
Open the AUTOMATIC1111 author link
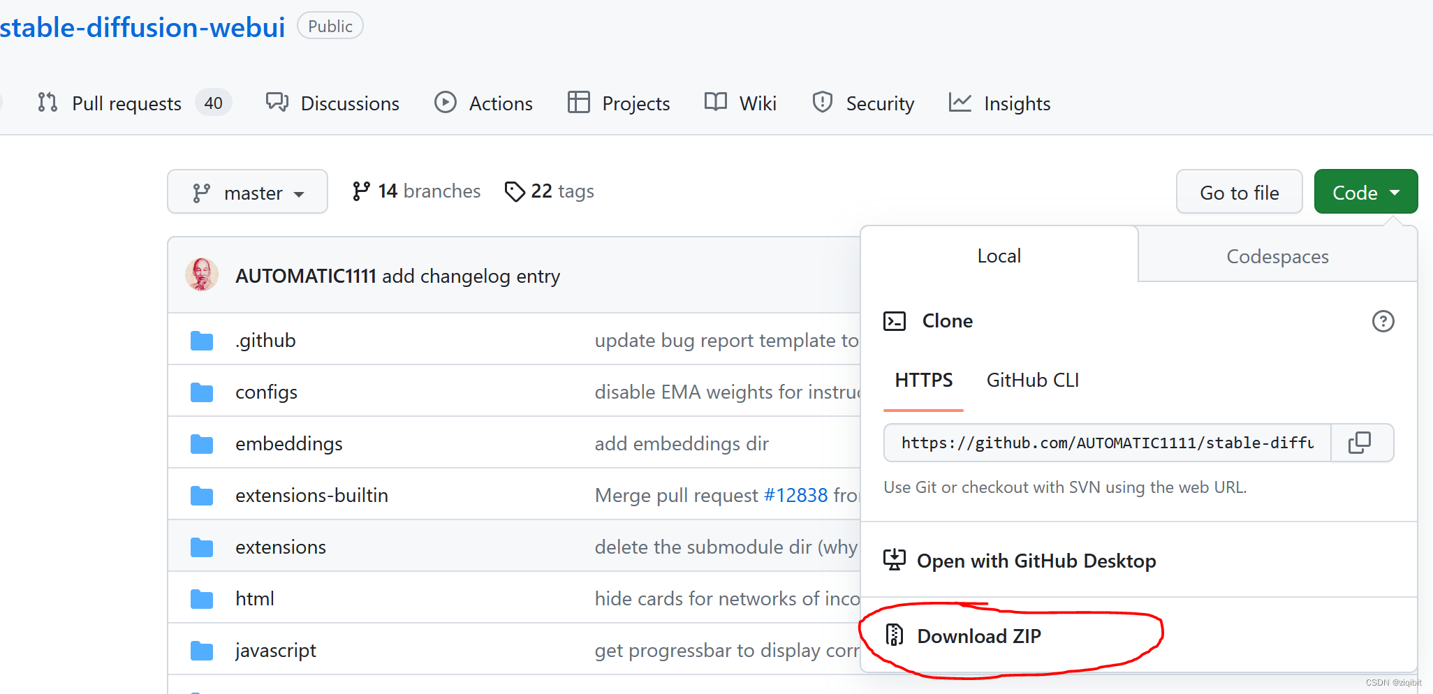(306, 276)
